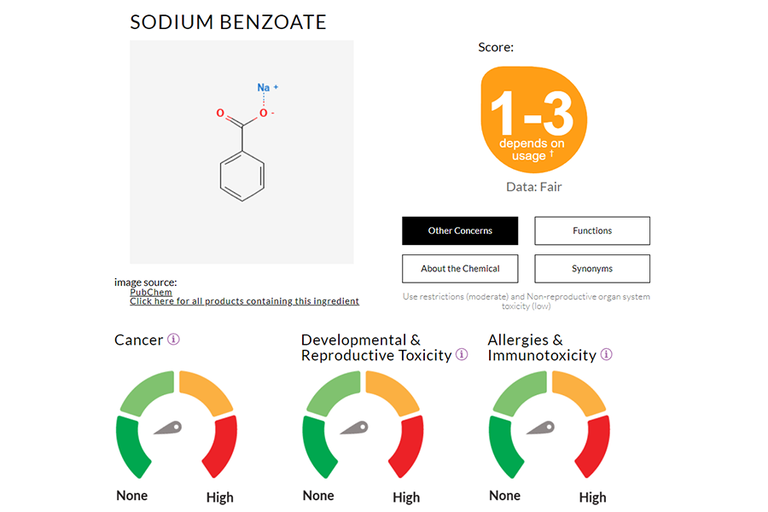Follow the PubChem image source link
The image size is (768, 512).
(151, 292)
